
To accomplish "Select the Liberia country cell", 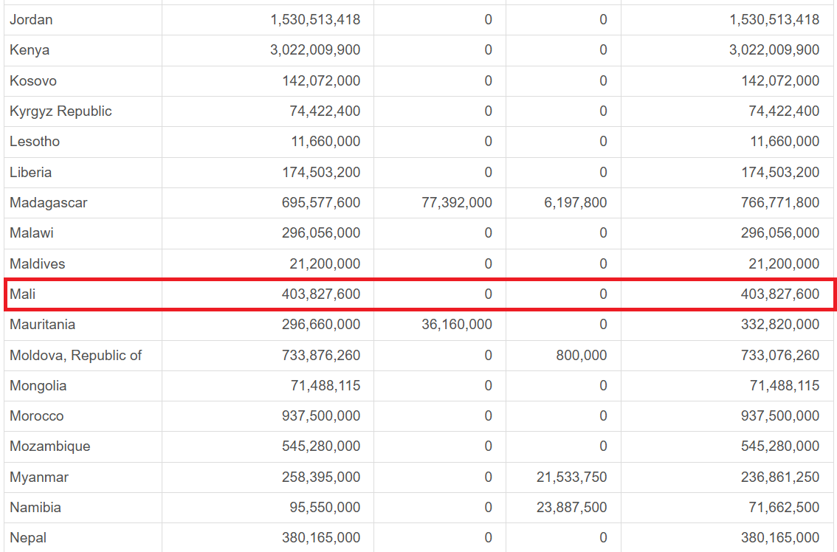I will (83, 173).
